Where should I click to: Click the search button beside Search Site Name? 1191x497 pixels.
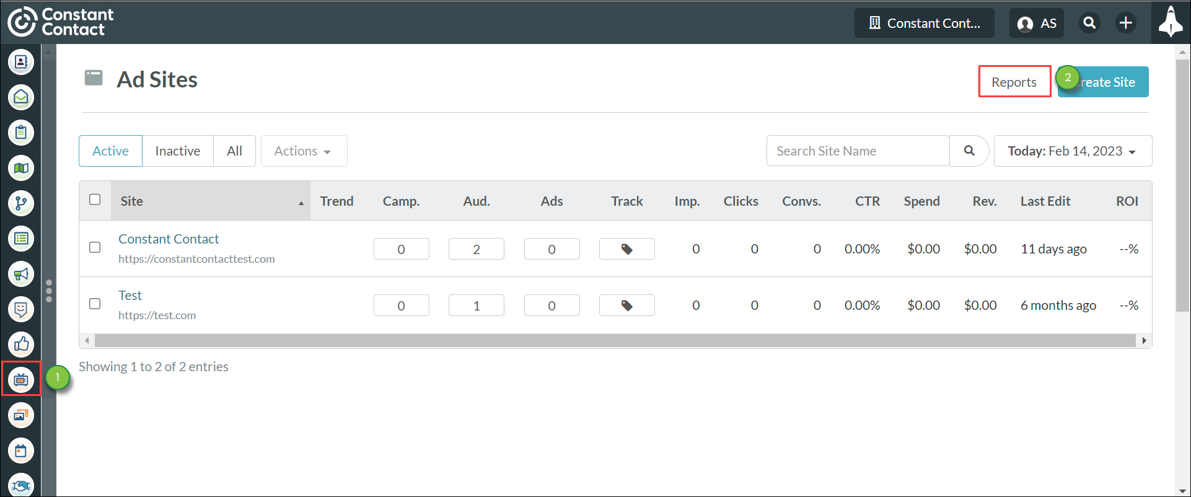click(x=969, y=151)
